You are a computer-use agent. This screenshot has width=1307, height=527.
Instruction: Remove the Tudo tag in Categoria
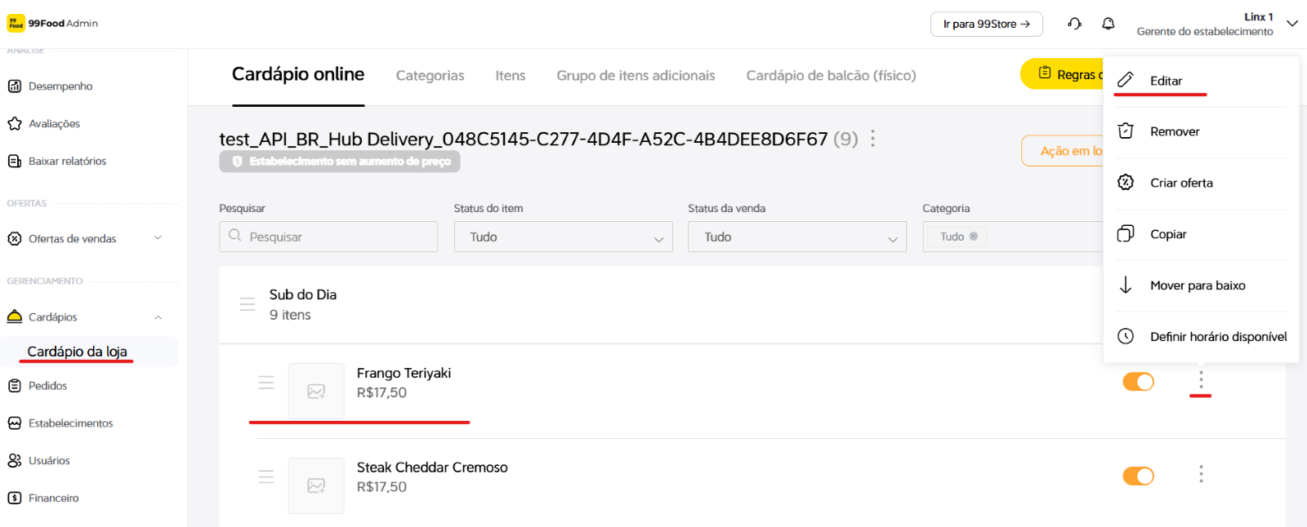974,237
